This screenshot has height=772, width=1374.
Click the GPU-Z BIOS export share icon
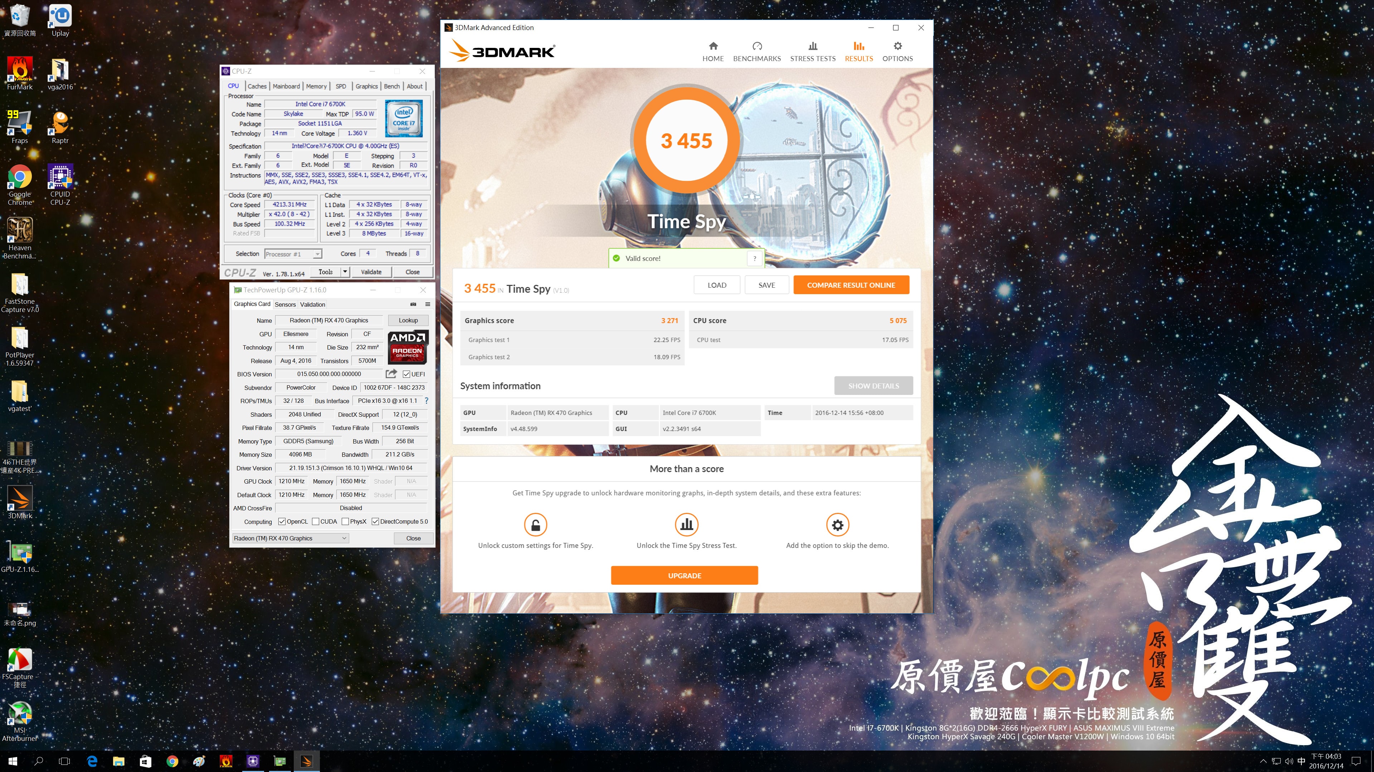point(391,373)
